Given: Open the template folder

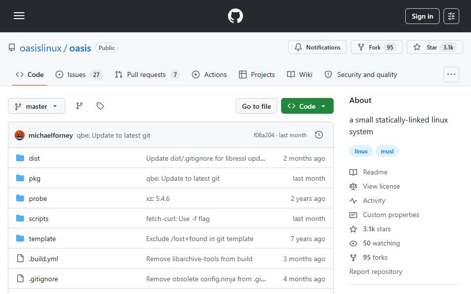Looking at the screenshot, I should coord(42,239).
